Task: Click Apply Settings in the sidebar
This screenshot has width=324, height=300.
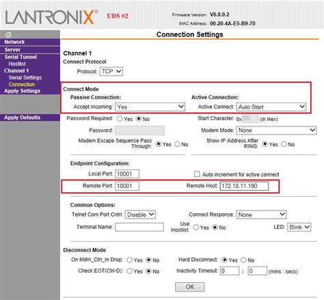Action: point(22,91)
